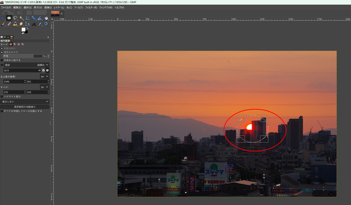Select the Paths tool
This screenshot has height=205, width=351.
[x=28, y=24]
